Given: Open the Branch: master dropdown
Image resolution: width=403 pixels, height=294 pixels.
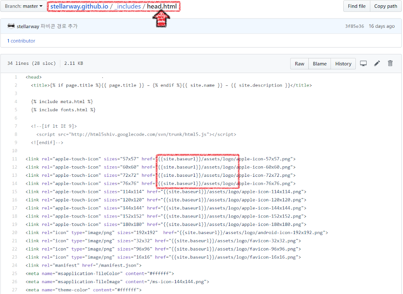Looking at the screenshot, I should tap(23, 6).
